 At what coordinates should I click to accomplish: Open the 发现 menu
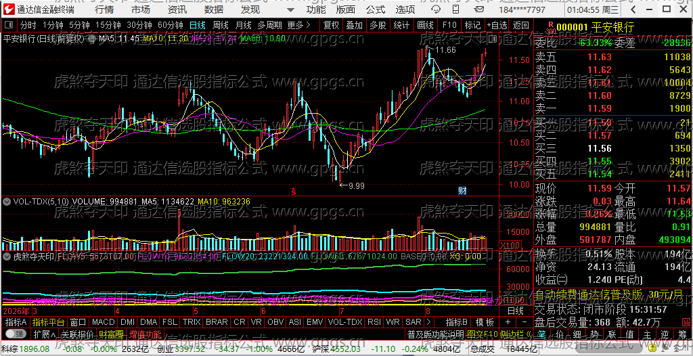250,9
